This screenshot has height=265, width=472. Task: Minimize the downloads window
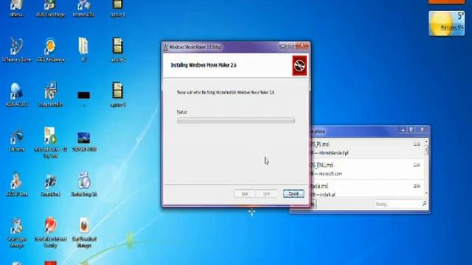click(403, 130)
